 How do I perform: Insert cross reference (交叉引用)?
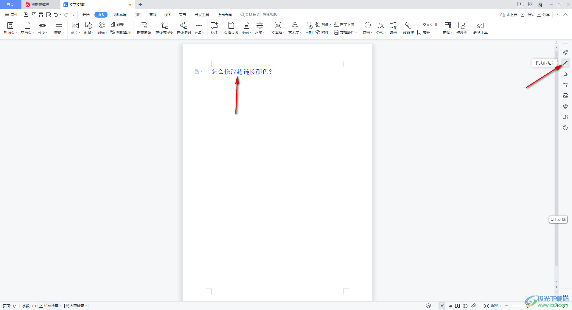coord(427,24)
